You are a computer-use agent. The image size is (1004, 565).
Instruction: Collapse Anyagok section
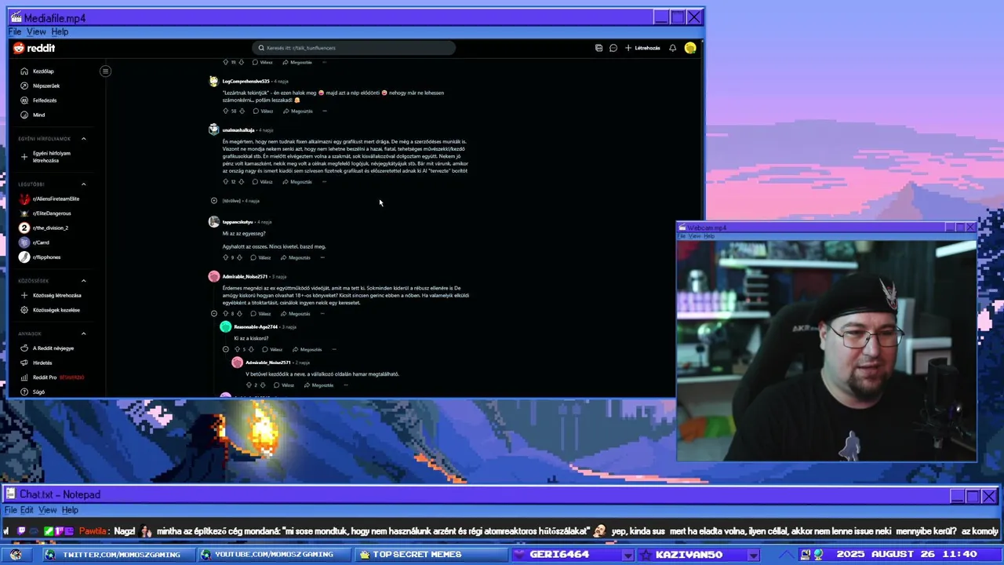tap(84, 334)
